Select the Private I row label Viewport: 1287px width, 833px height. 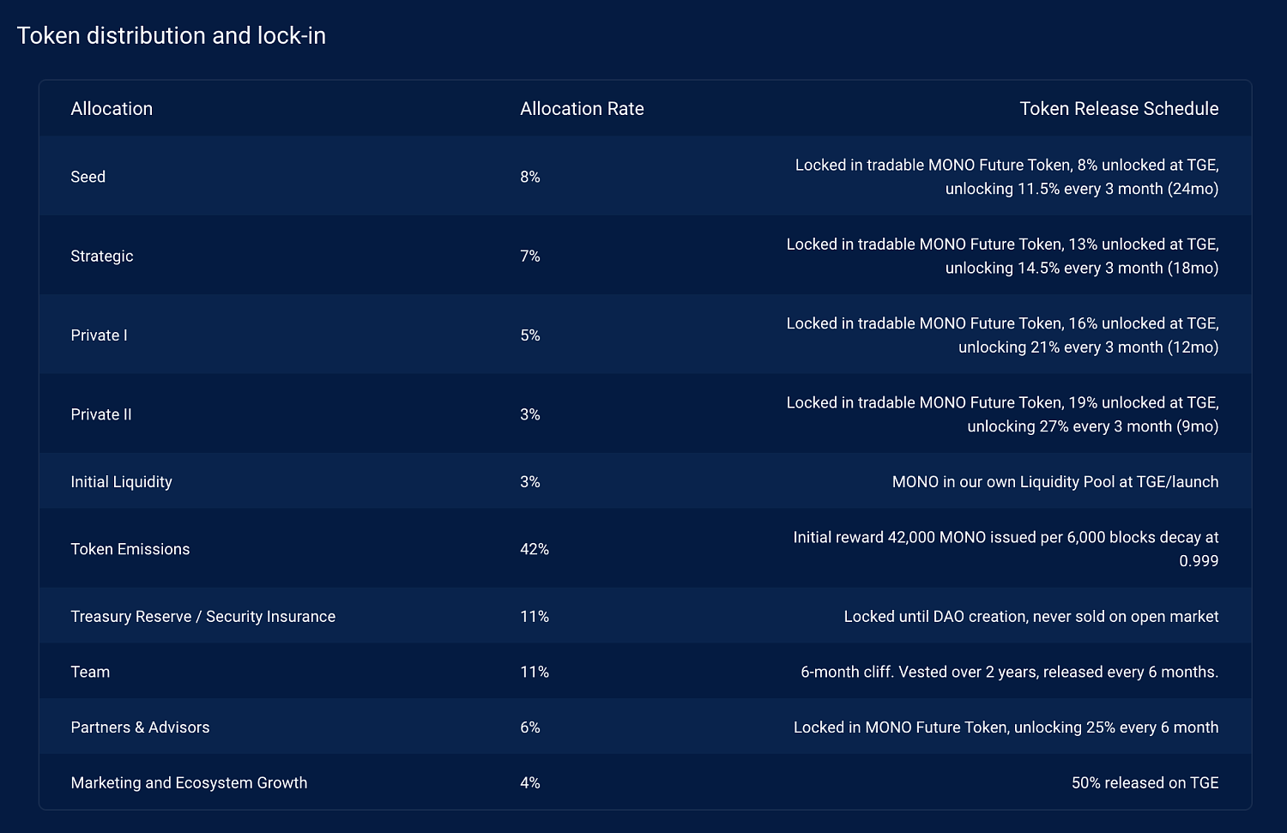99,335
